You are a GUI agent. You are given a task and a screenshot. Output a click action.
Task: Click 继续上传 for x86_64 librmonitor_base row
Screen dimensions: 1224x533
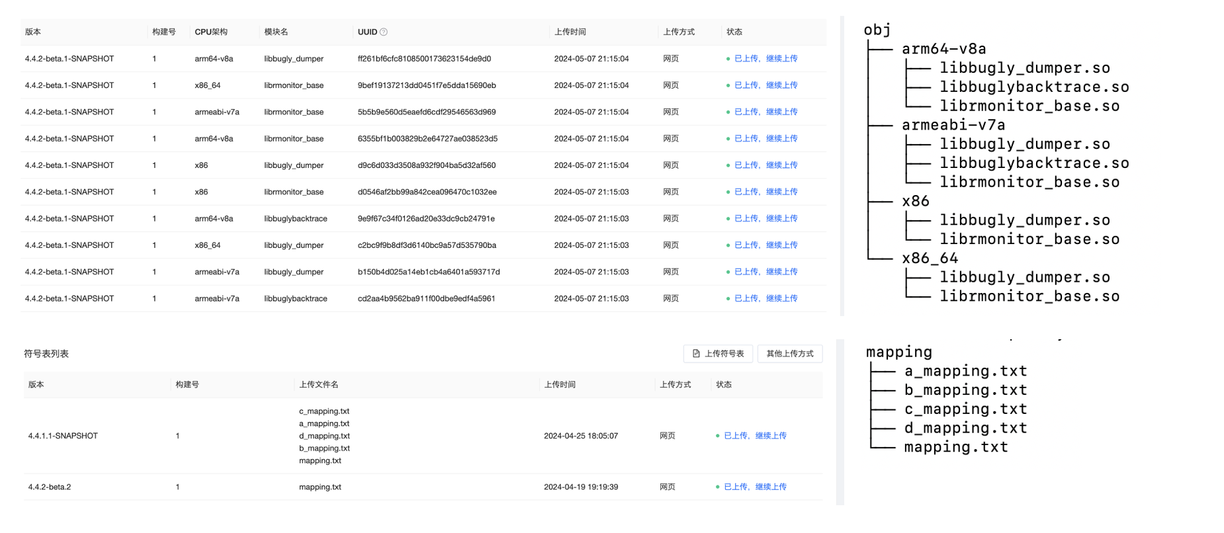pos(781,85)
